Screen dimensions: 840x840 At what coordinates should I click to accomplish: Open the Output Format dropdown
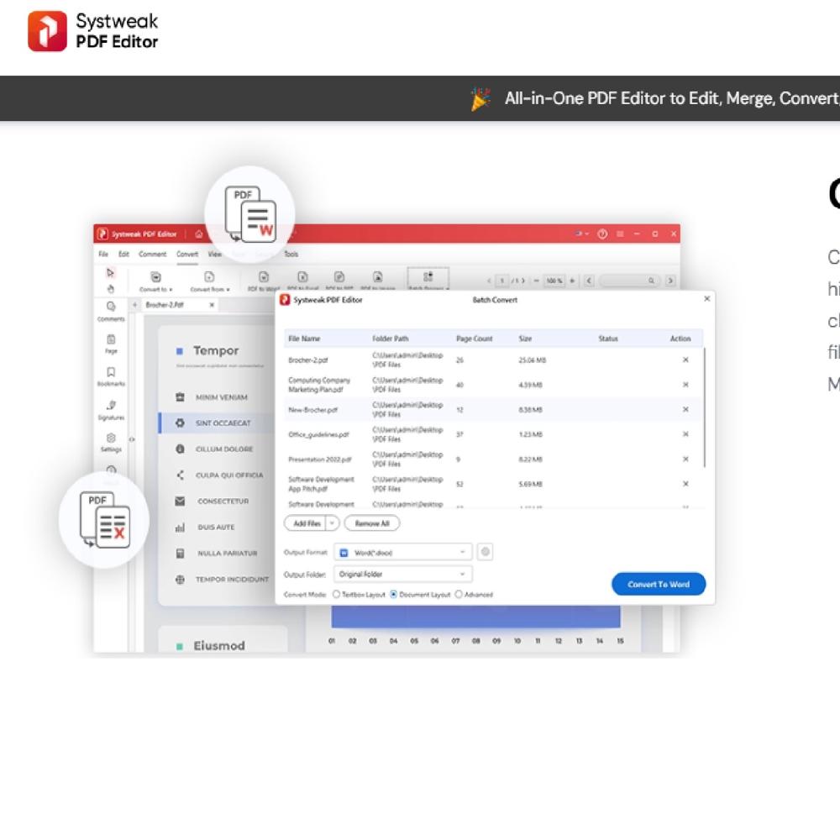[403, 553]
